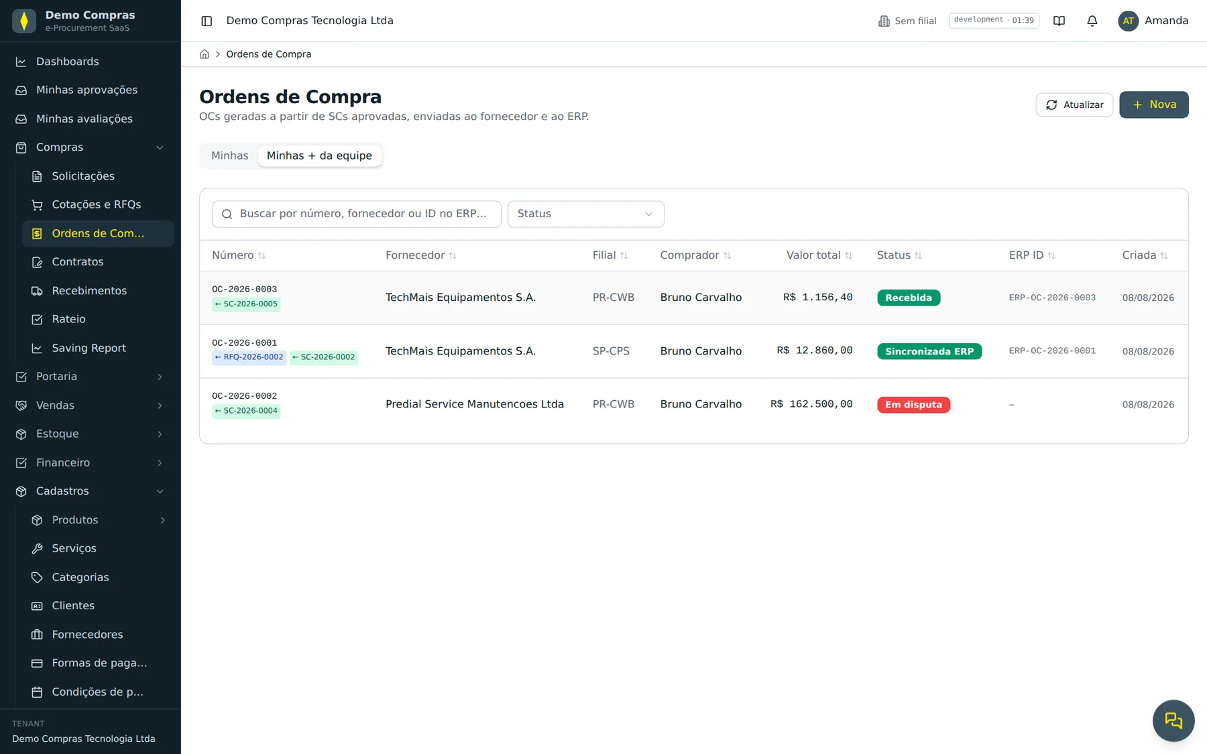Screen dimensions: 1207x754
Task: Click the Sem filial selector
Action: [x=907, y=21]
